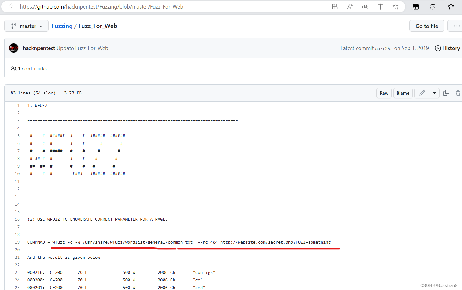Viewport: 462px width, 290px height.
Task: Edit the file with pencil icon
Action: (x=422, y=93)
